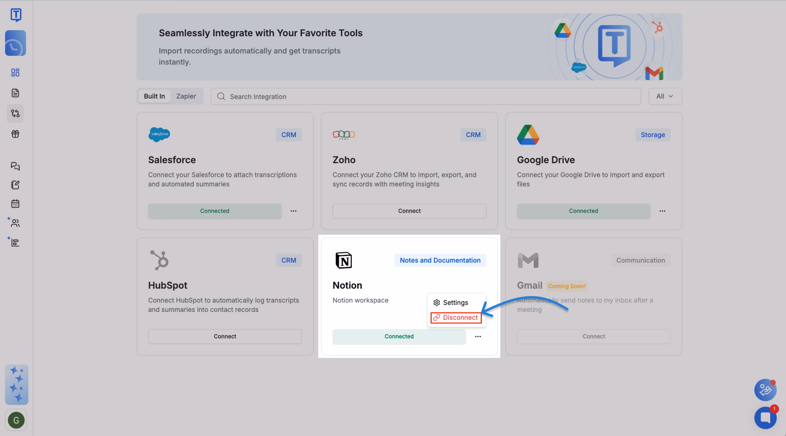Click Salesforce Connected button

pyautogui.click(x=215, y=211)
